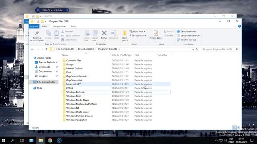
Task: Sort by the Tamanho column header
Action: point(163,55)
